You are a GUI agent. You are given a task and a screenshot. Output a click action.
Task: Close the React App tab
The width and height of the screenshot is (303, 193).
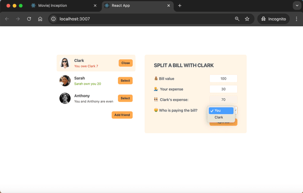coord(169,6)
